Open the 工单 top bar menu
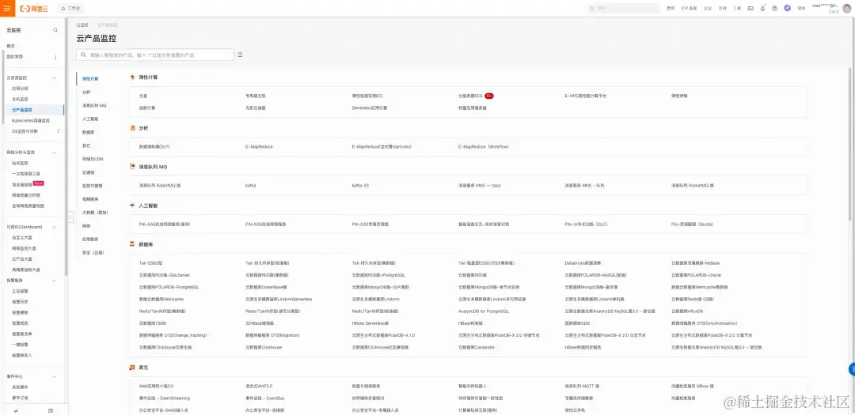 [737, 9]
